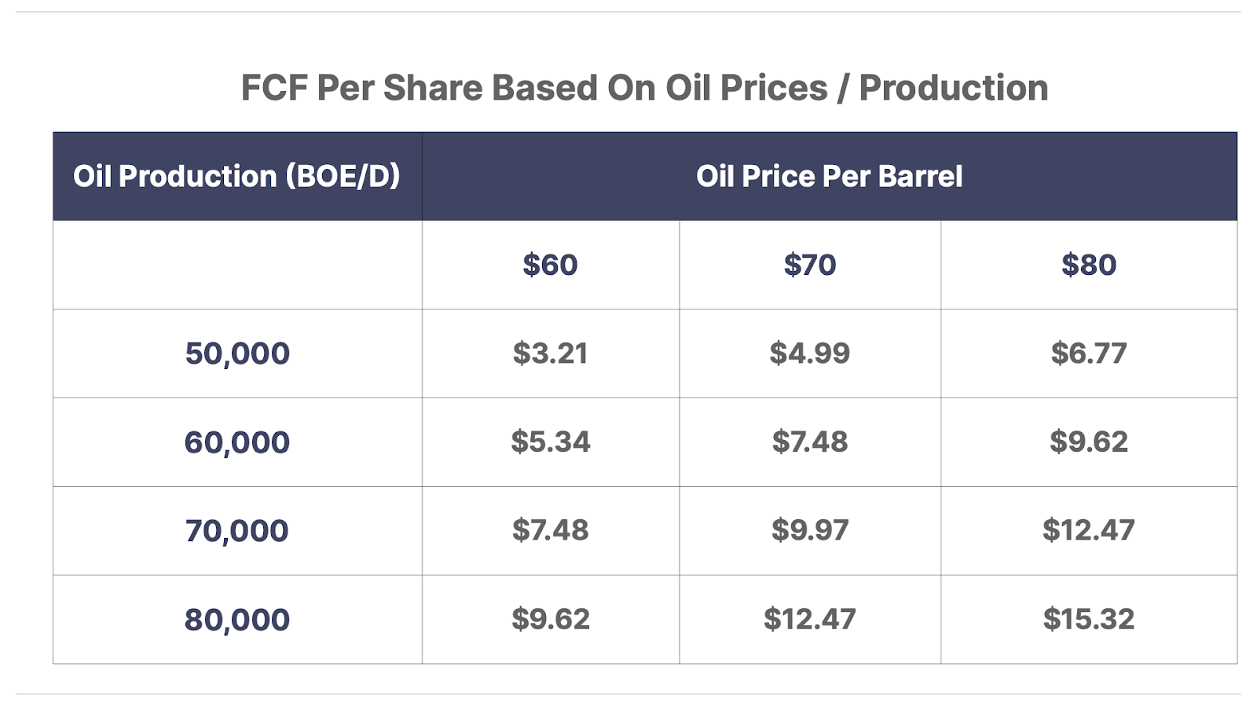Click $9.62 in the 80,000 row
Image resolution: width=1257 pixels, height=707 pixels.
click(x=551, y=620)
